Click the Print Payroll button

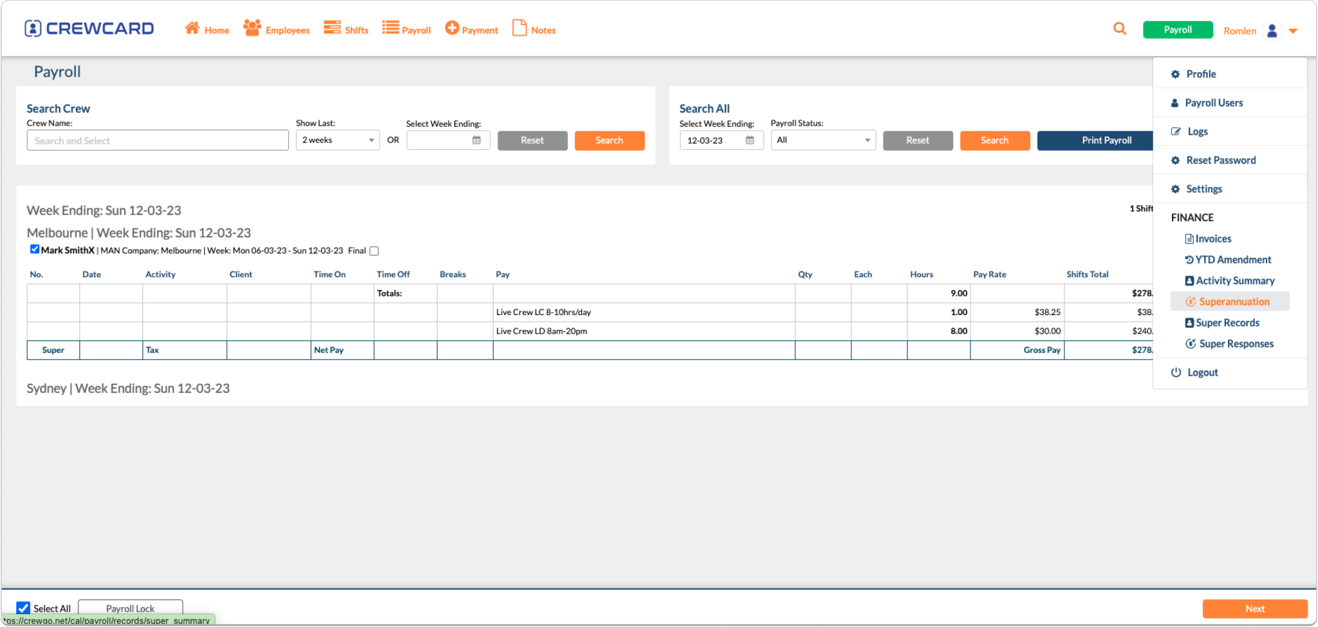click(1106, 140)
